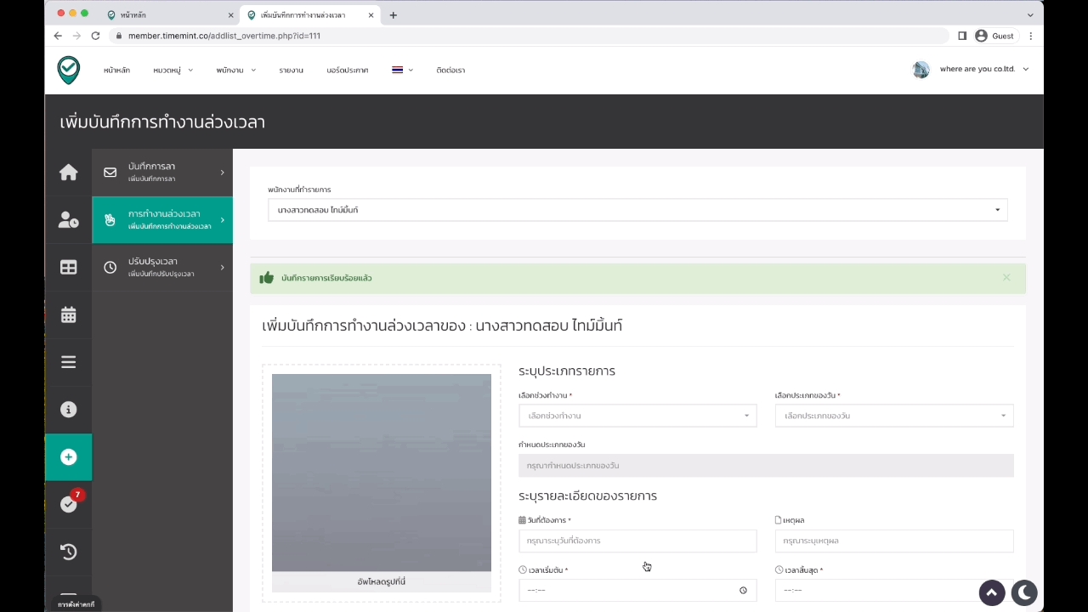Open the calendar icon in sidebar
This screenshot has height=612, width=1088.
[68, 315]
